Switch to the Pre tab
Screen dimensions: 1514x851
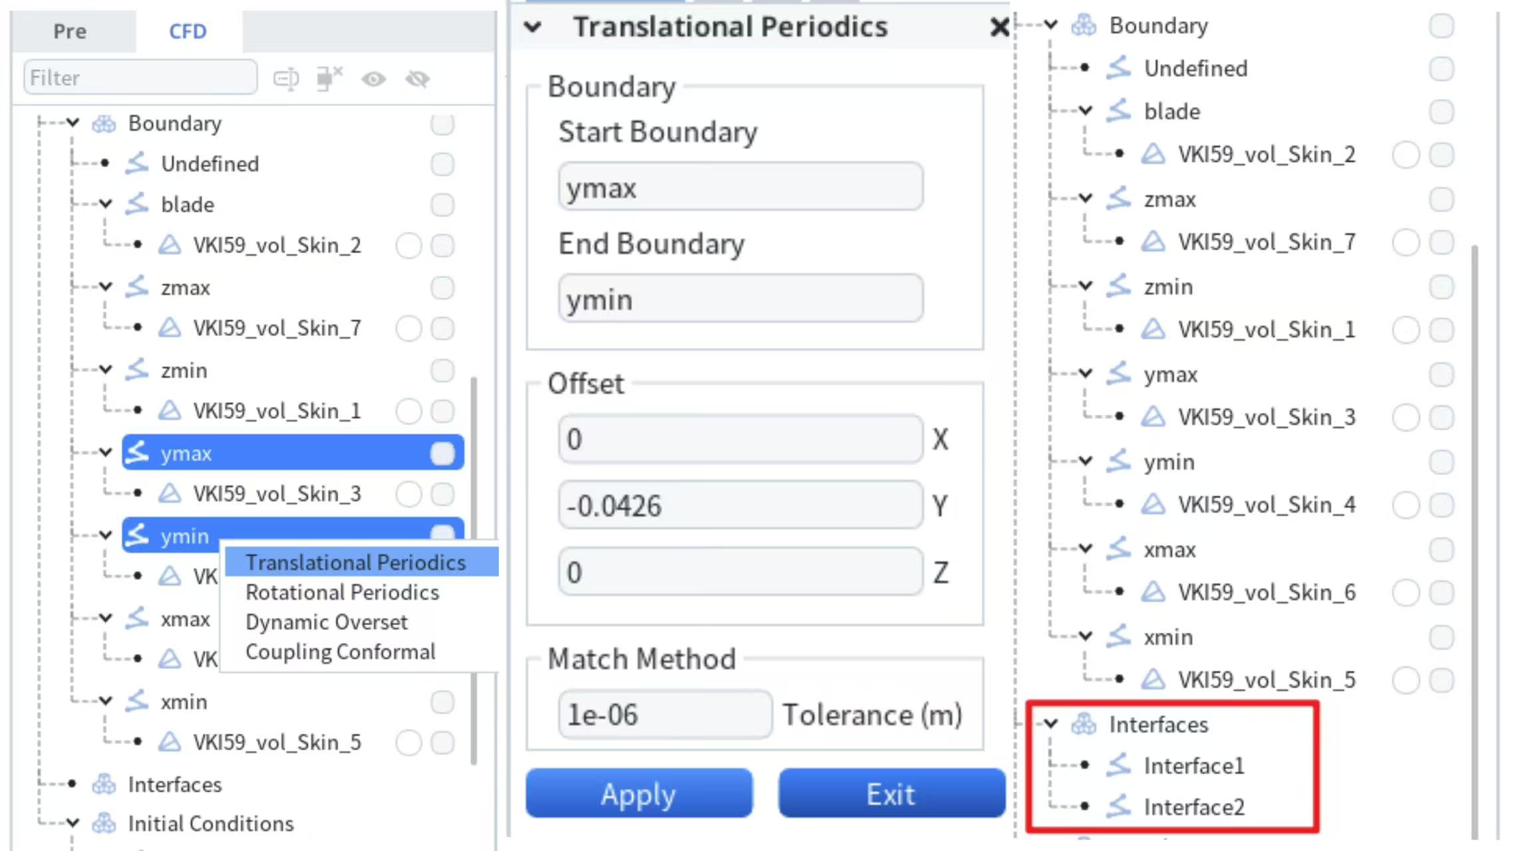pos(70,31)
